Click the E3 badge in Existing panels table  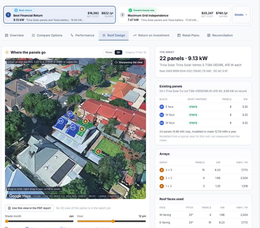point(162,123)
